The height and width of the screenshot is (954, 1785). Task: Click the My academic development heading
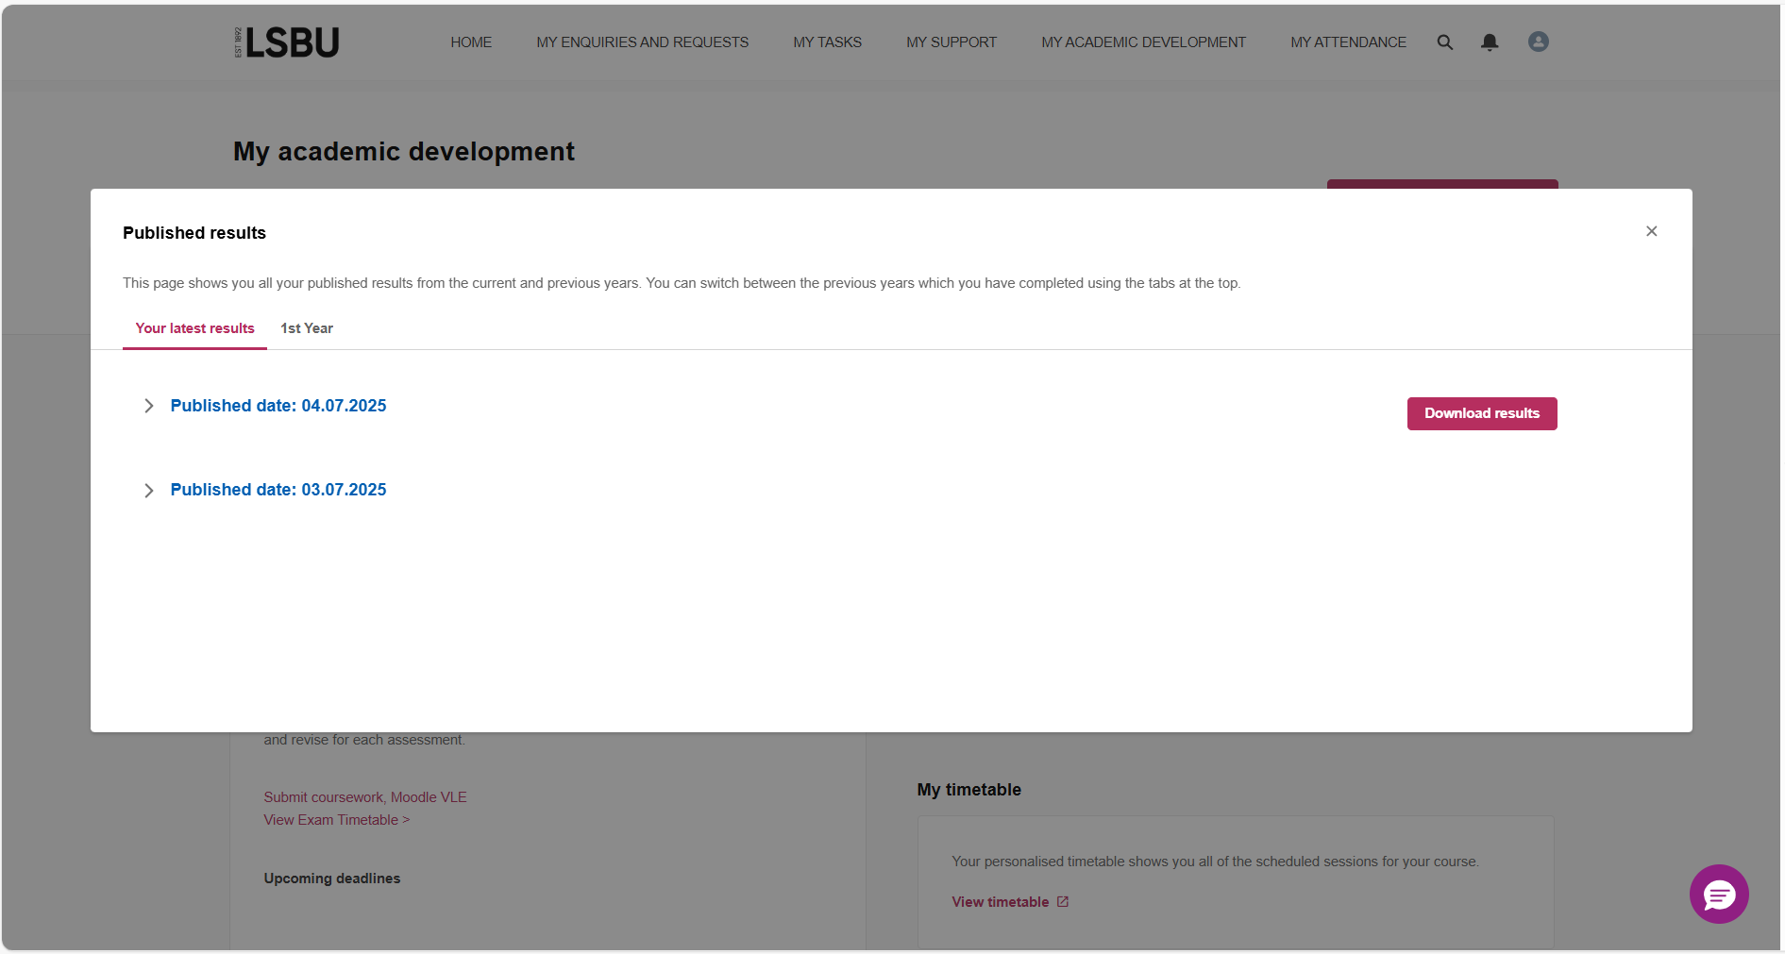pos(404,152)
